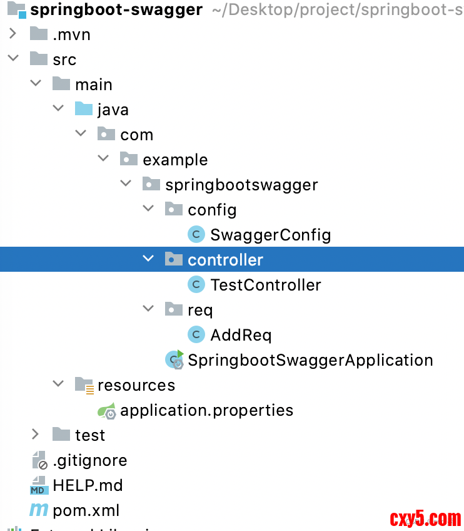The image size is (464, 531).
Task: Collapse the controller package
Action: coord(148,259)
